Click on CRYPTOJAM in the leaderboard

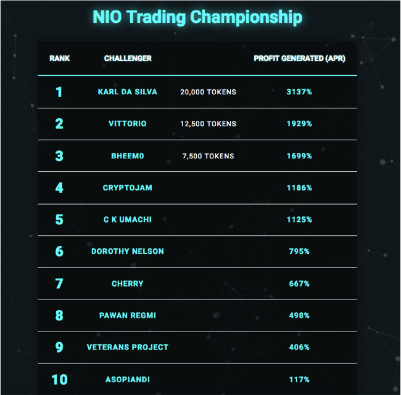pyautogui.click(x=128, y=188)
